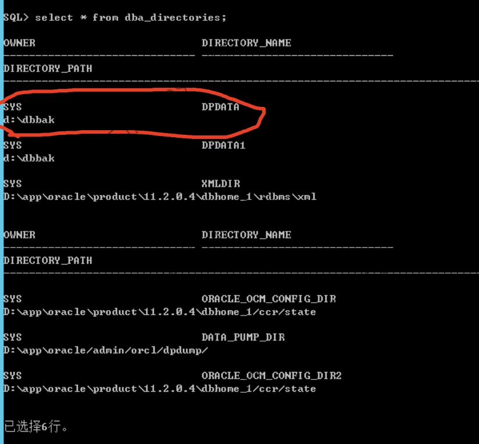Select the ORACLE_OCM_CONFIG_DIR2 directory name
This screenshot has height=444, width=479.
pyautogui.click(x=271, y=375)
